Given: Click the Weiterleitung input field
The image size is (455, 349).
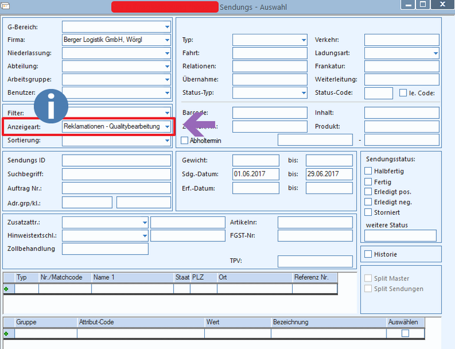Looking at the screenshot, I should click(402, 80).
